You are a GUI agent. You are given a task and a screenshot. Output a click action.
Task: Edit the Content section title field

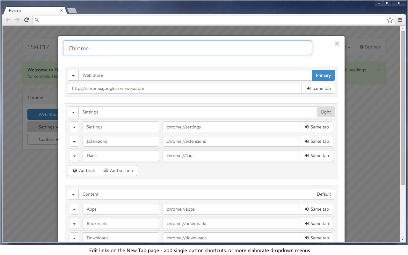point(196,194)
